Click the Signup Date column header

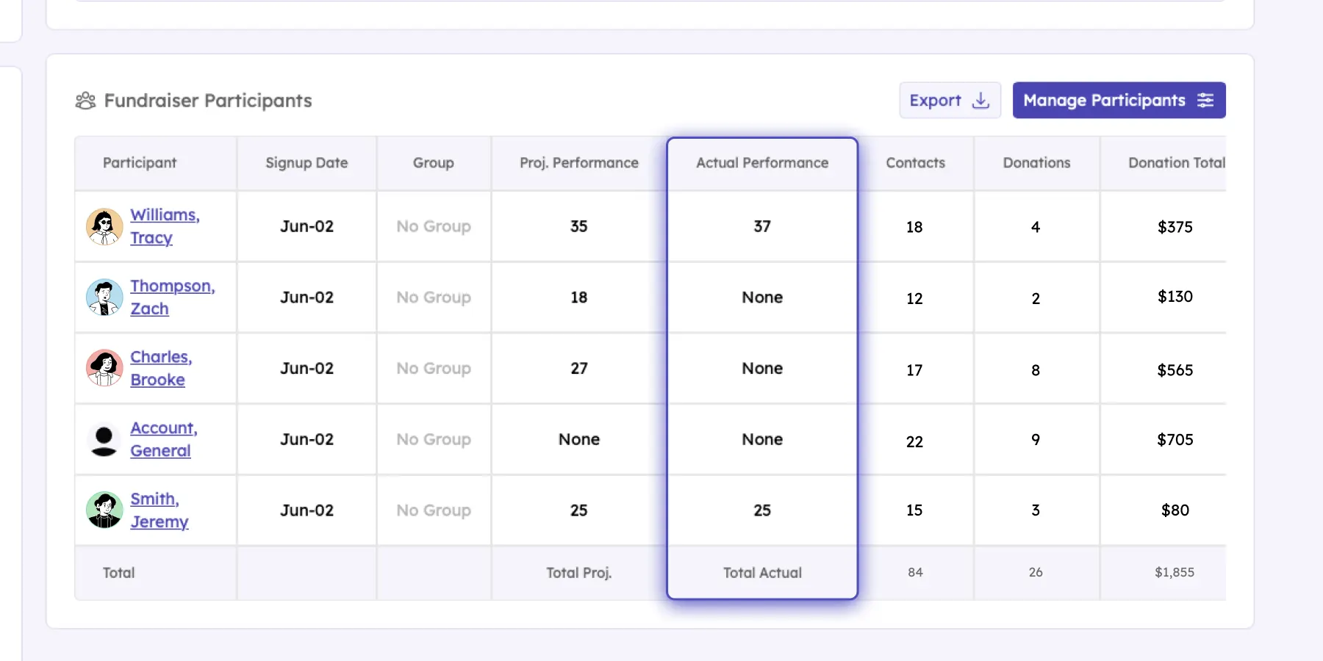[306, 163]
